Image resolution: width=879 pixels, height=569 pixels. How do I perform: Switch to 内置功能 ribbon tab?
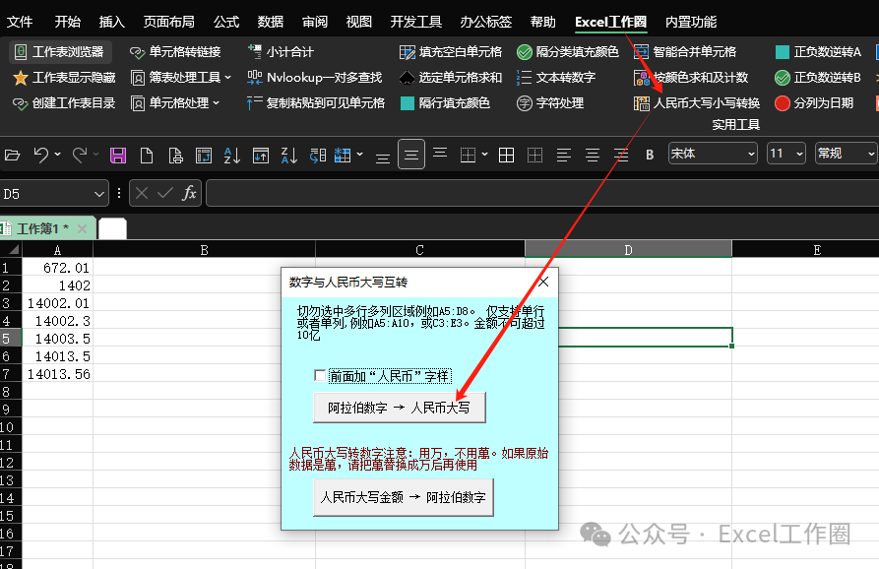691,22
